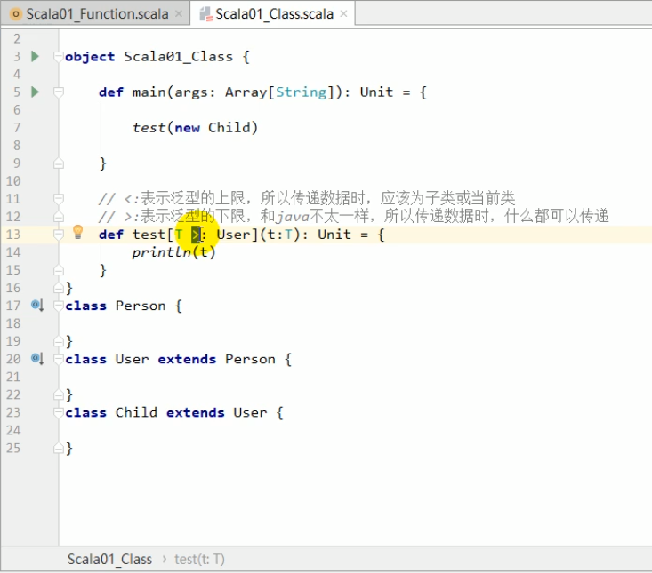
Task: Click the comment fold end marker at line 12
Action: click(59, 217)
